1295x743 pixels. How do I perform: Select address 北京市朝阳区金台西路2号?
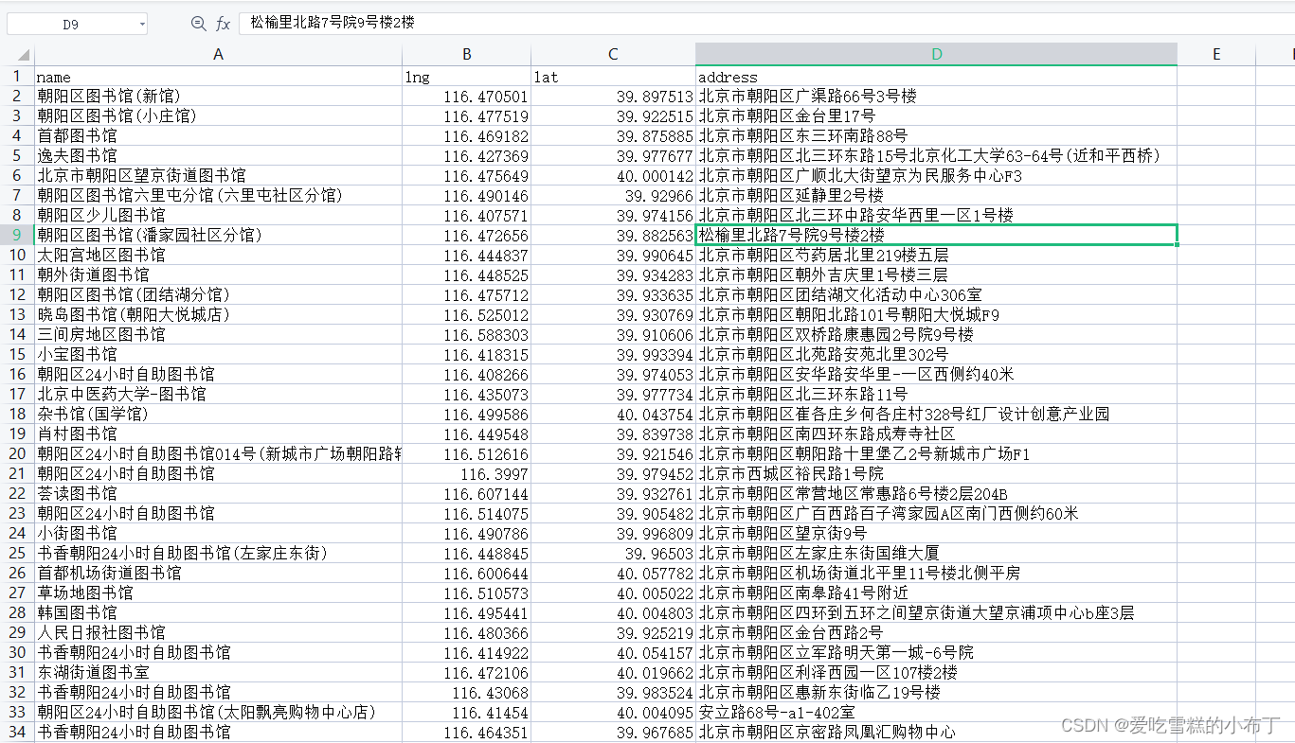click(x=936, y=632)
